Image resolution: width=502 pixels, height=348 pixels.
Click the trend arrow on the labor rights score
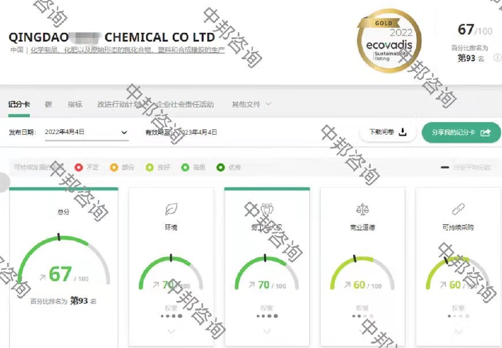pyautogui.click(x=252, y=285)
